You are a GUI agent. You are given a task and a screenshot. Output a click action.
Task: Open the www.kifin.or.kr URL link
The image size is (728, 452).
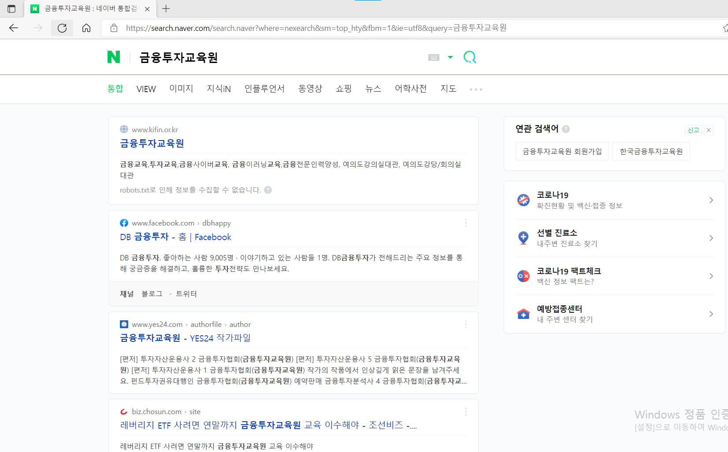155,130
